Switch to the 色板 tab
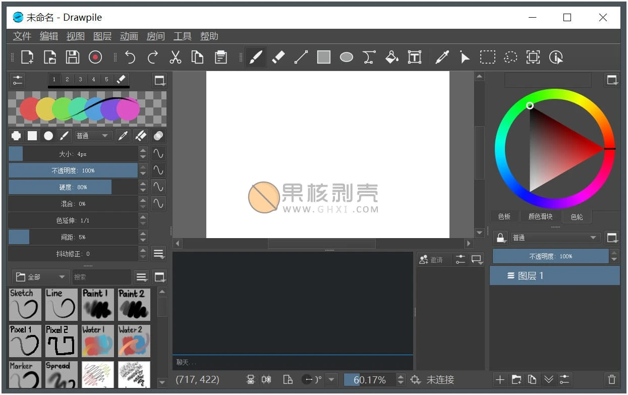 [504, 216]
